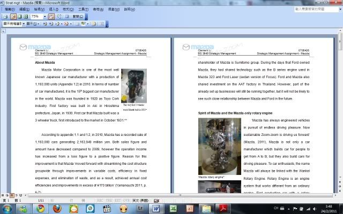Screen dimensions: 343x214
Task: Click the Shrink to Fit icon
Action: [x=58, y=17]
